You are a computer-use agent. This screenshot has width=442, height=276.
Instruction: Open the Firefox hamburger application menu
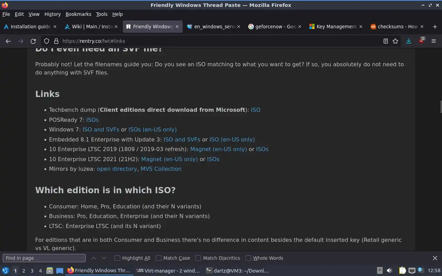(434, 41)
